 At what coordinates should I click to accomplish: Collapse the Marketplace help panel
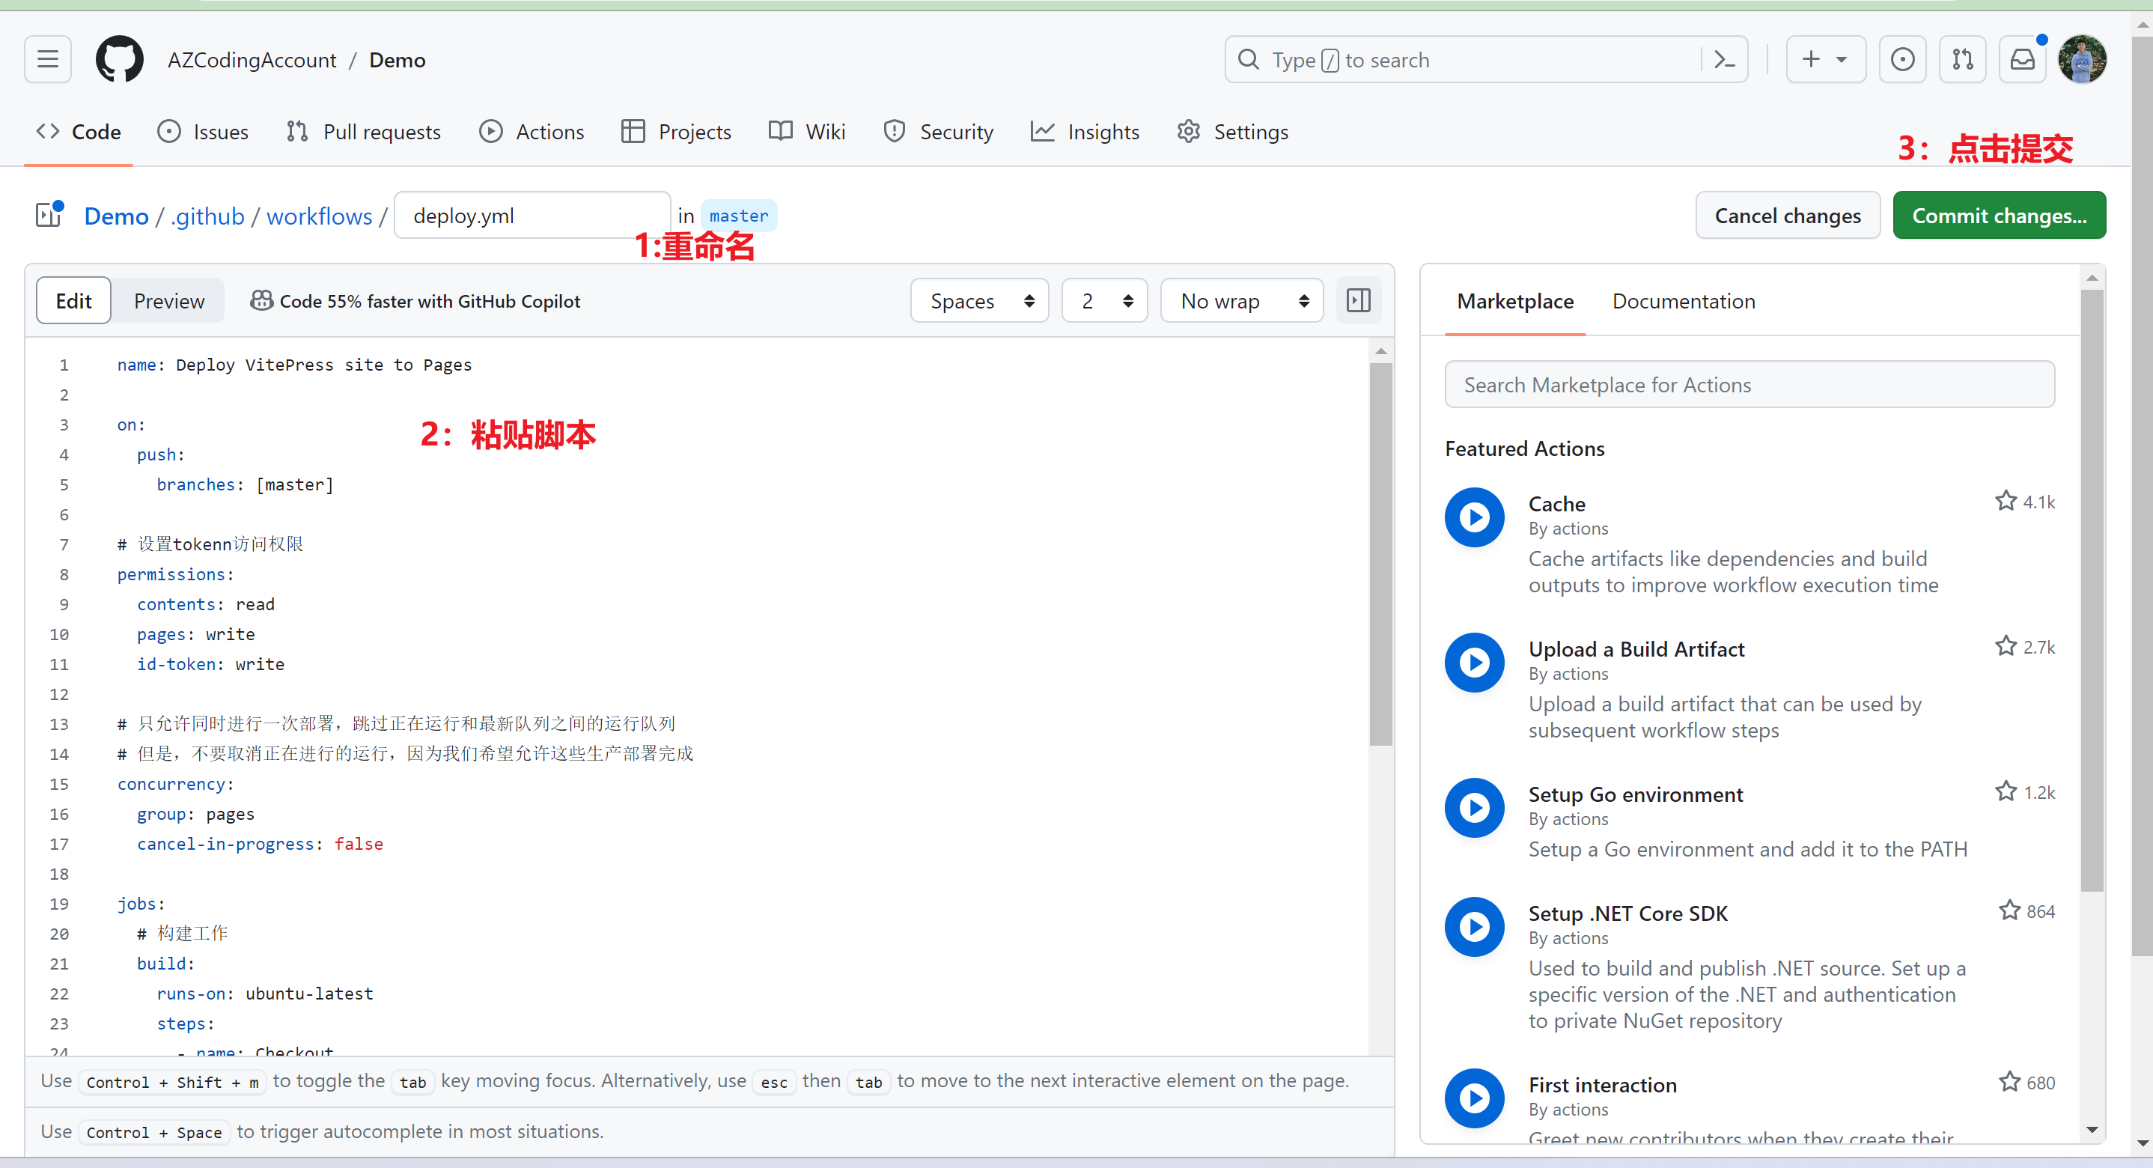(x=1358, y=300)
